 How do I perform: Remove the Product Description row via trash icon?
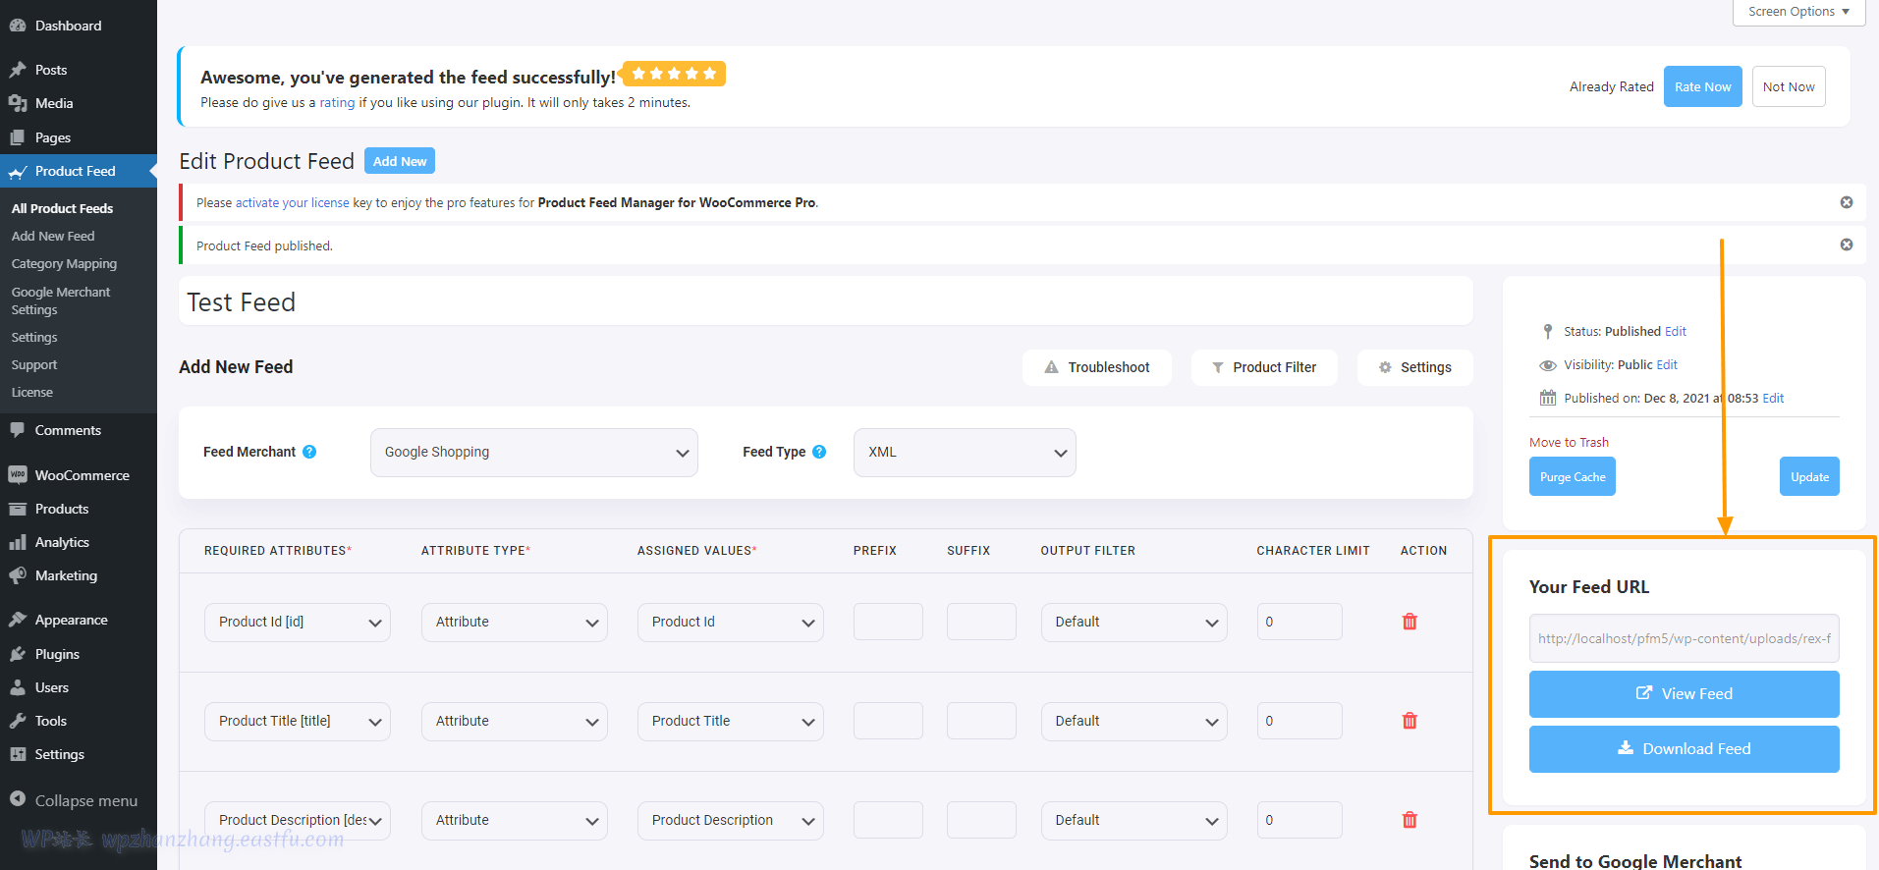pos(1409,820)
